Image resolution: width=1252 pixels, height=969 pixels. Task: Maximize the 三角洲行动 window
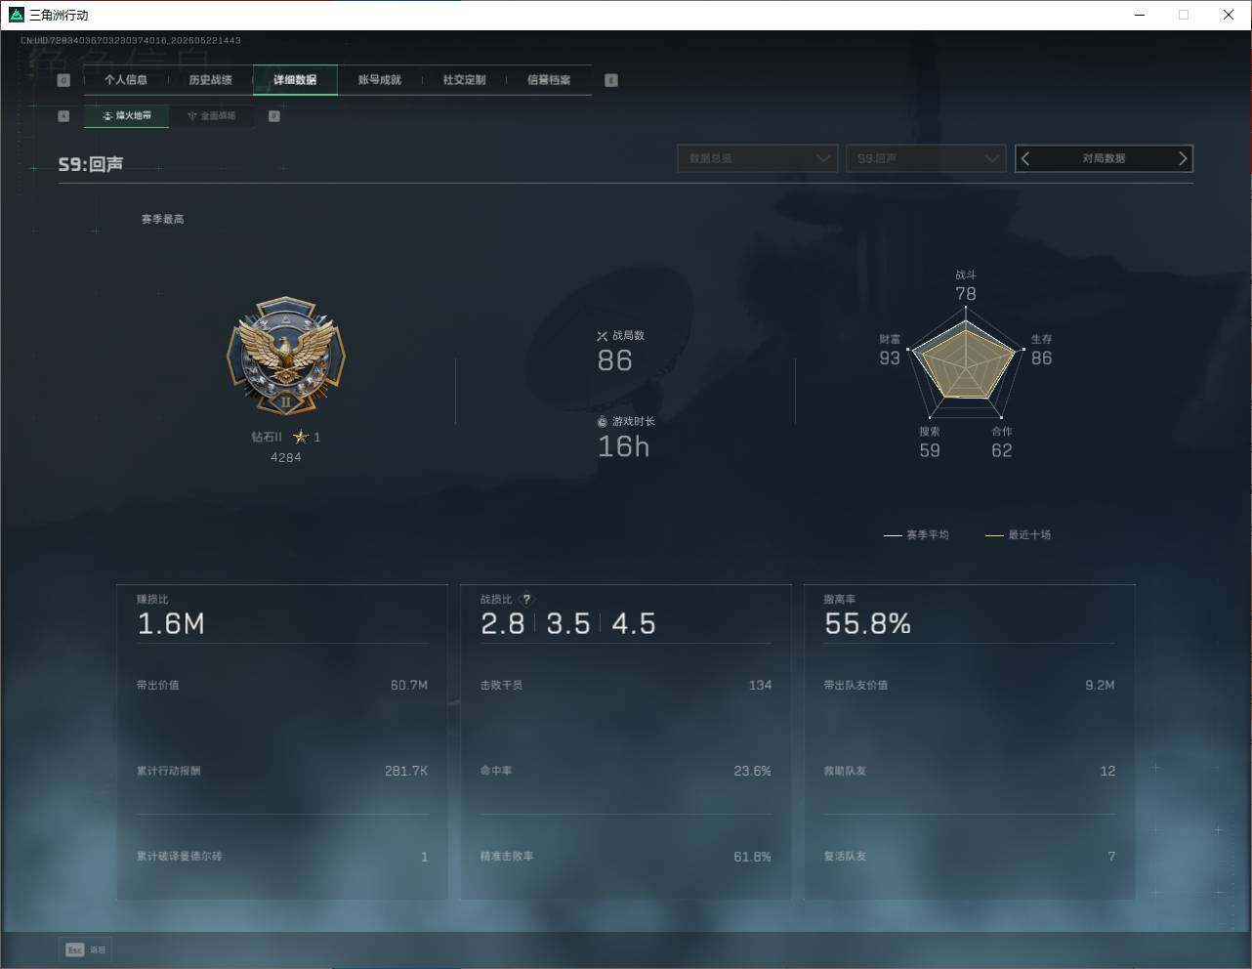(x=1184, y=15)
